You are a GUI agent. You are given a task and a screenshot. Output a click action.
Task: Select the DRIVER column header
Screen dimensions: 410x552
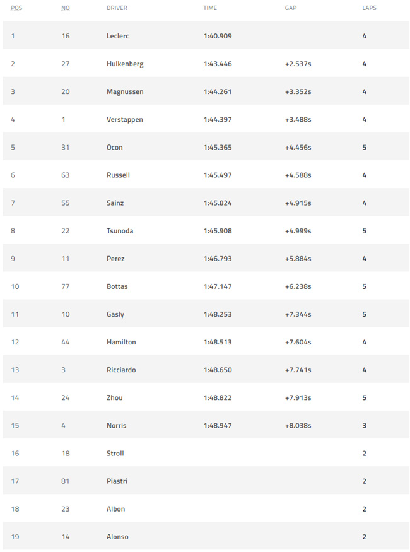pyautogui.click(x=117, y=8)
